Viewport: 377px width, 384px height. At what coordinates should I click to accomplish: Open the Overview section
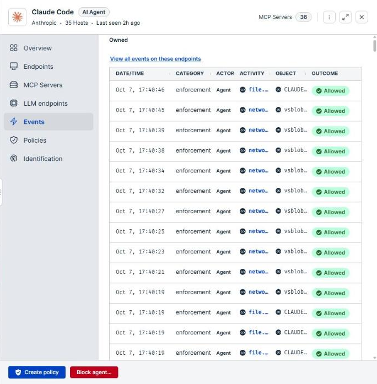[49, 48]
